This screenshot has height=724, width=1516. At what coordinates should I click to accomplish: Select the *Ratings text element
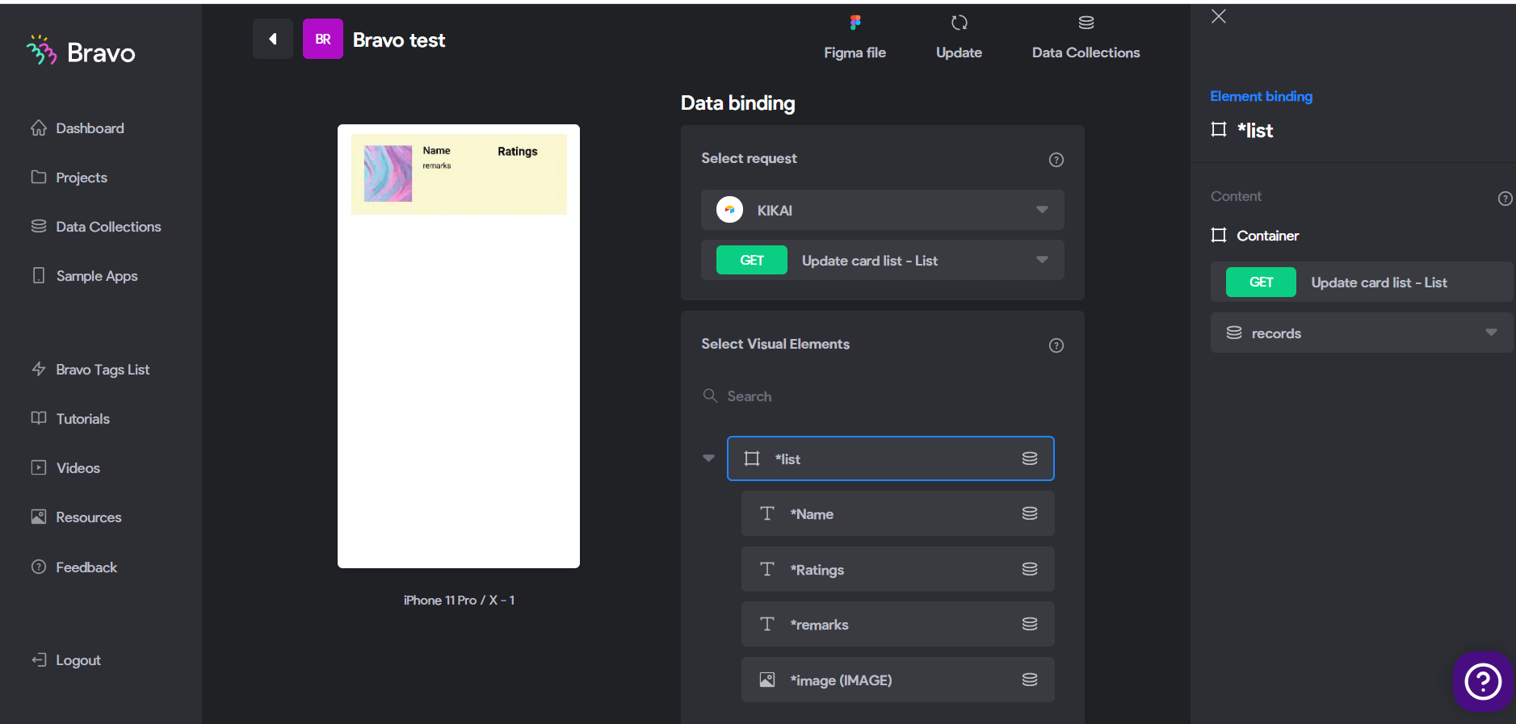(x=897, y=569)
